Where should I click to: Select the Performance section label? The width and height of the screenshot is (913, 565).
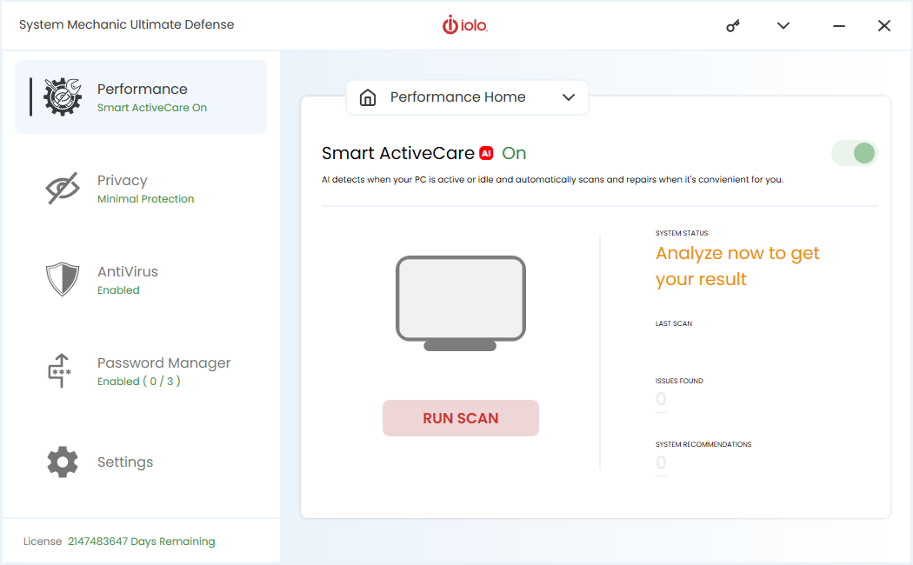tap(142, 89)
